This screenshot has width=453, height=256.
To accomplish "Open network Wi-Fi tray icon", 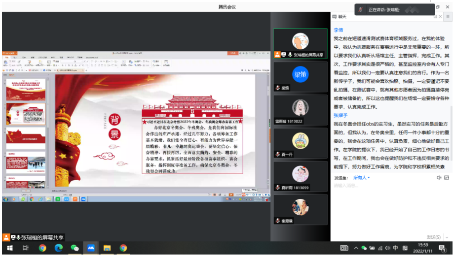I will click(380, 248).
